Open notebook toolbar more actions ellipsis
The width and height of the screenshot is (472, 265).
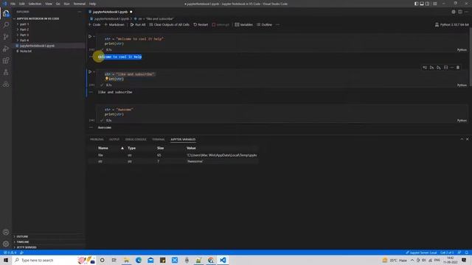tap(277, 24)
